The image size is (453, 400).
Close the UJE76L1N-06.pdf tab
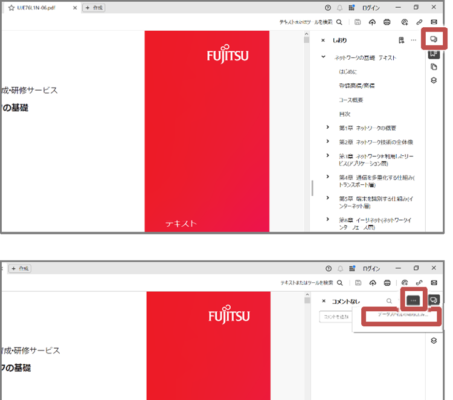[x=75, y=8]
